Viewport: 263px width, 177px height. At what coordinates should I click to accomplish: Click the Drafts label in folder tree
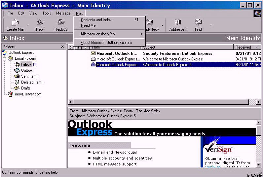click(26, 88)
